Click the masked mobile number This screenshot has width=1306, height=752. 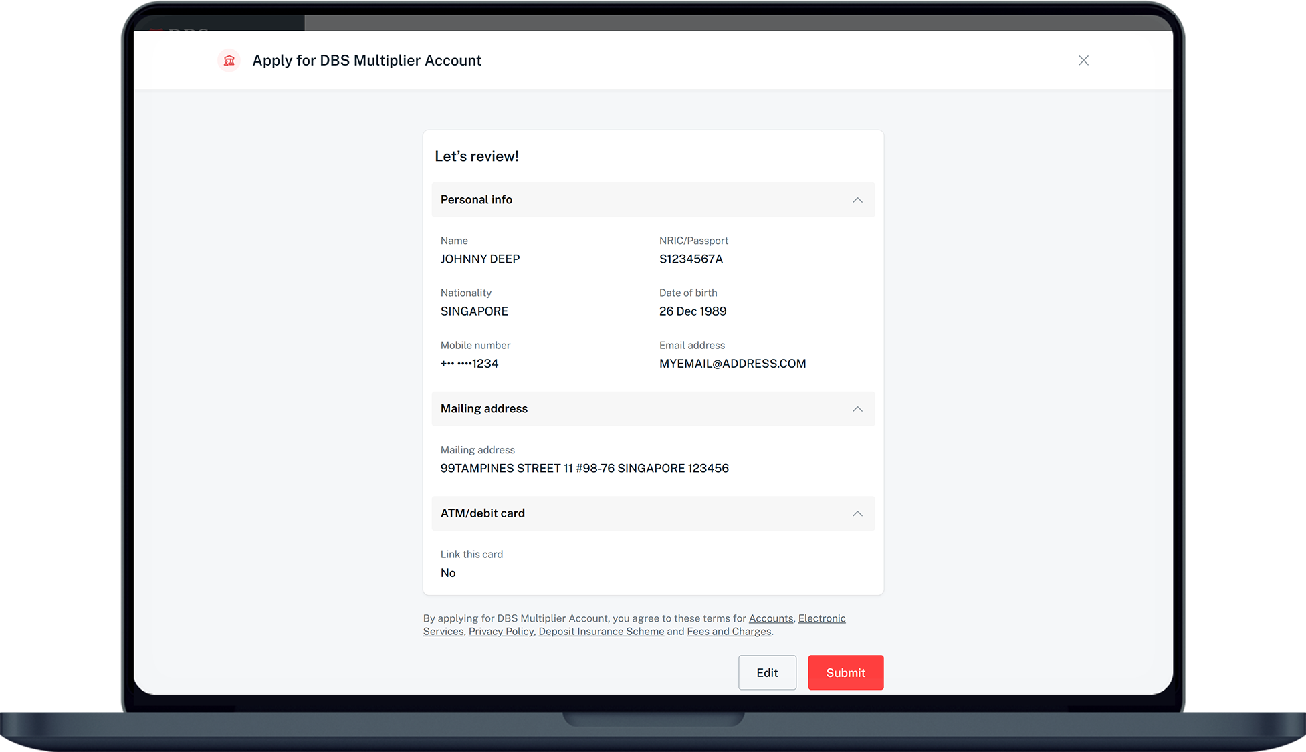[x=469, y=363]
